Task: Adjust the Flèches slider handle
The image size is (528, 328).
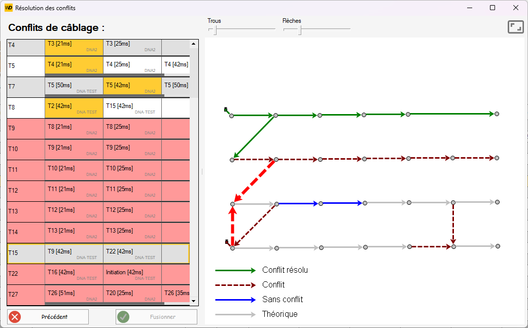Action: 300,31
